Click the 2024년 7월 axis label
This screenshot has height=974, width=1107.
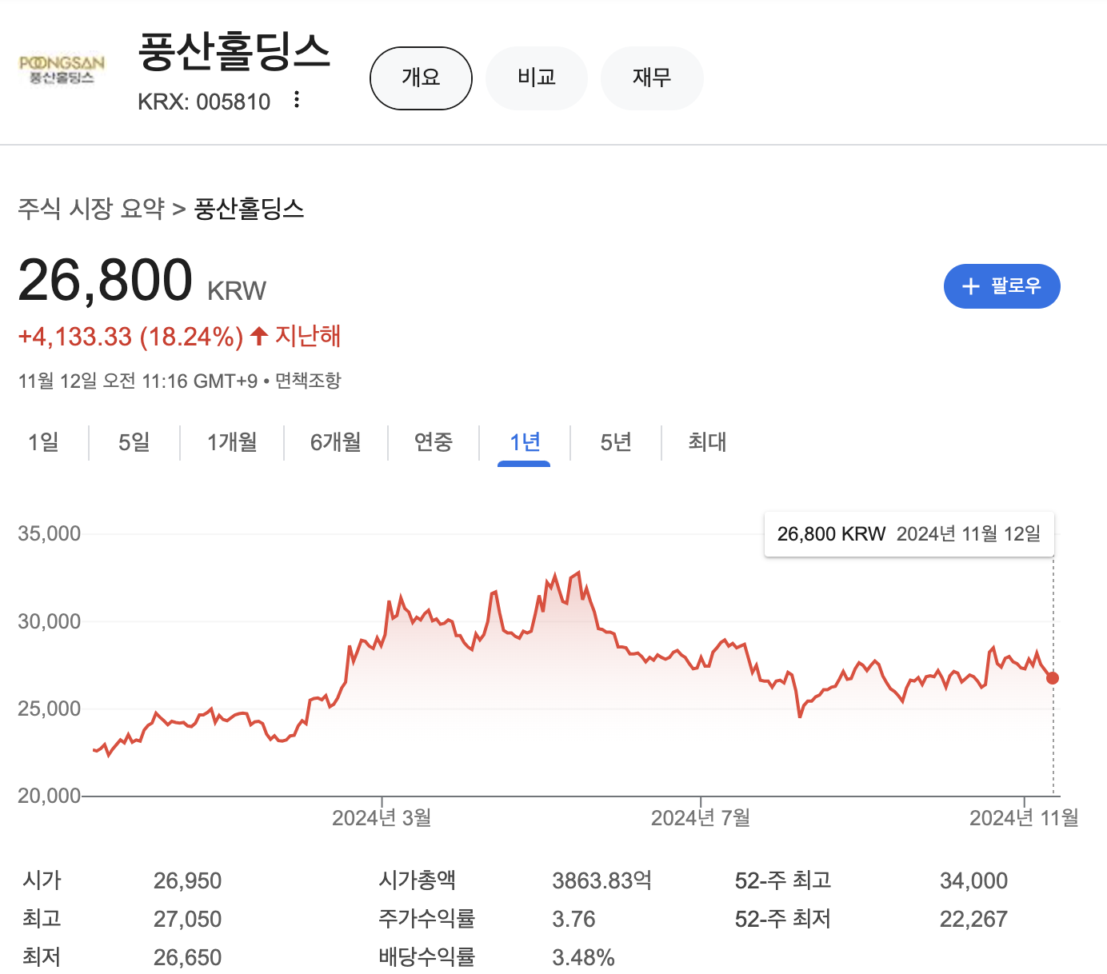pyautogui.click(x=701, y=817)
